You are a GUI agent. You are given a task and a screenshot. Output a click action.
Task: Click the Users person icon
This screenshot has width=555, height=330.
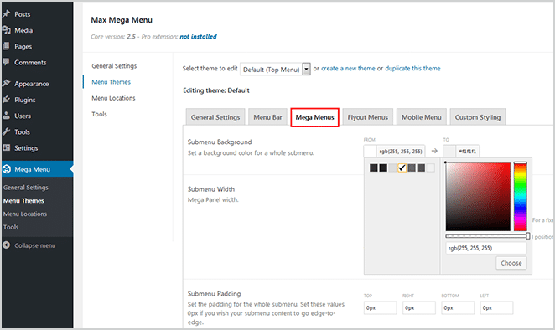pos(7,116)
